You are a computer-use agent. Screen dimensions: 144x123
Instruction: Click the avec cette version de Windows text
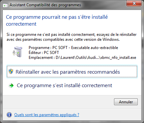pyautogui.click(x=92, y=39)
